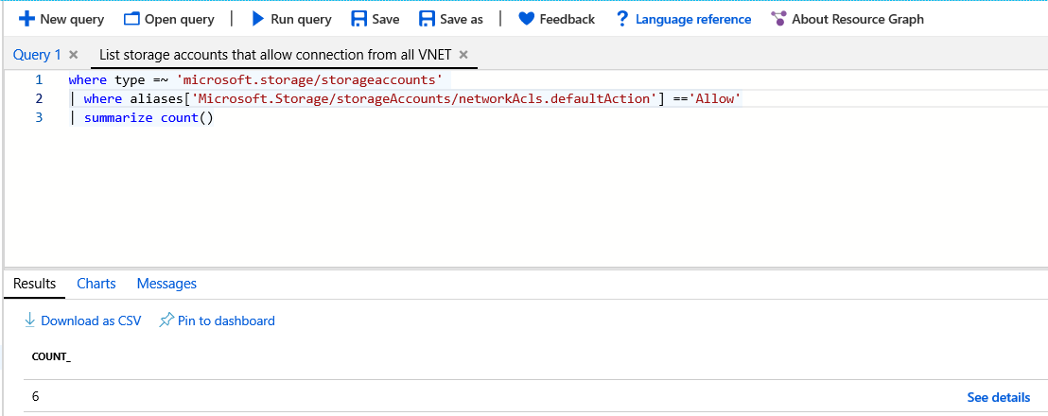This screenshot has width=1048, height=416.
Task: Click the COUNT_ column header
Action: [51, 356]
